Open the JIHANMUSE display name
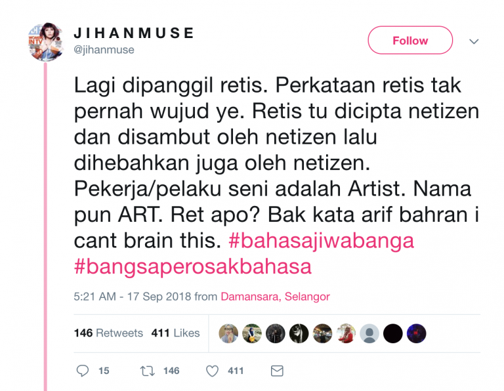Screen dimensions: 504x391 [134, 33]
